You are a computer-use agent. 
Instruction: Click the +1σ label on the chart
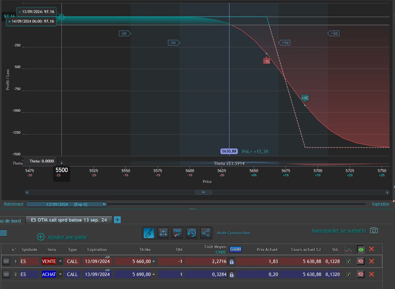coord(285,42)
